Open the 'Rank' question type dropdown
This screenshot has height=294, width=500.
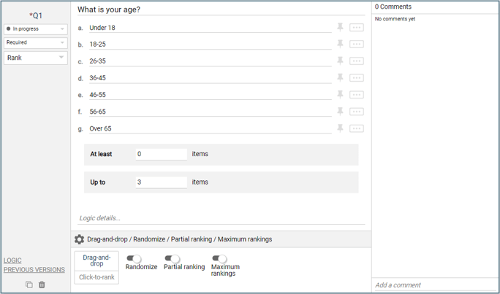[x=36, y=58]
